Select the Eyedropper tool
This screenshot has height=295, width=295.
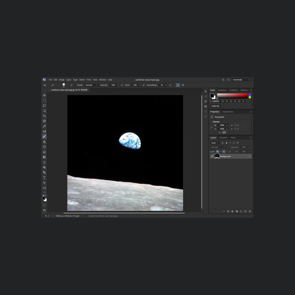(x=45, y=126)
